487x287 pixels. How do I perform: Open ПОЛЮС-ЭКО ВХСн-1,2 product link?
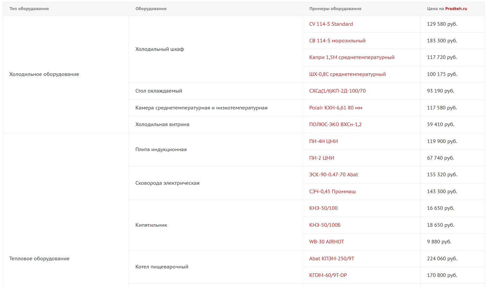coord(335,124)
